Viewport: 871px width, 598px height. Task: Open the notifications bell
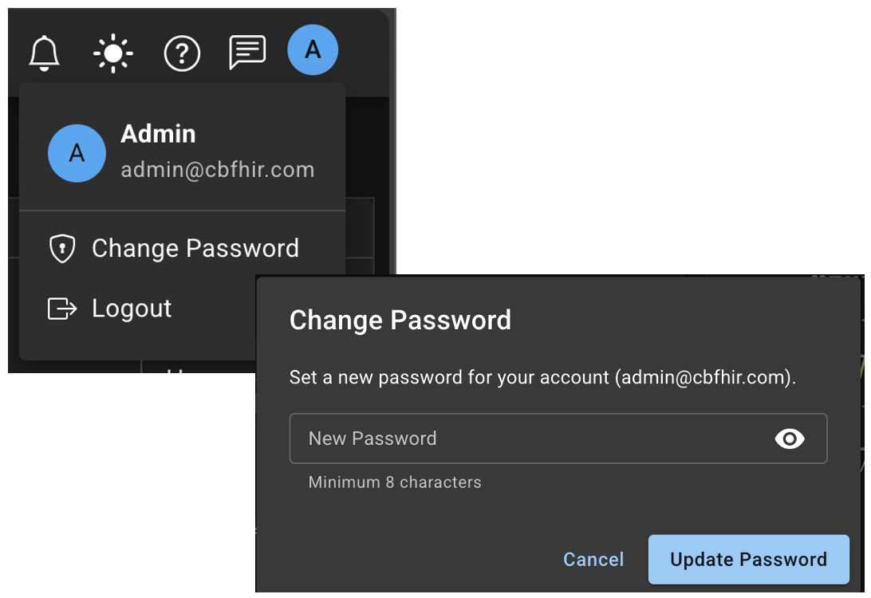point(45,53)
